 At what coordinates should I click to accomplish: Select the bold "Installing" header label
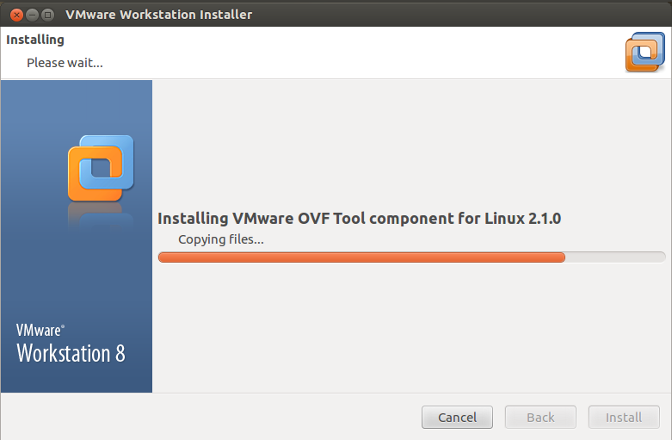coord(35,40)
